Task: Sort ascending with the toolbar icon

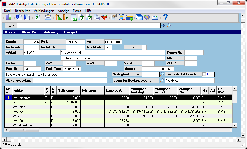Action: coord(58,17)
